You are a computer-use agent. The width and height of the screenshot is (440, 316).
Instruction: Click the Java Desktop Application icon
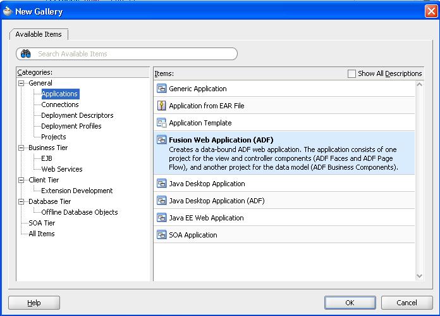click(161, 184)
